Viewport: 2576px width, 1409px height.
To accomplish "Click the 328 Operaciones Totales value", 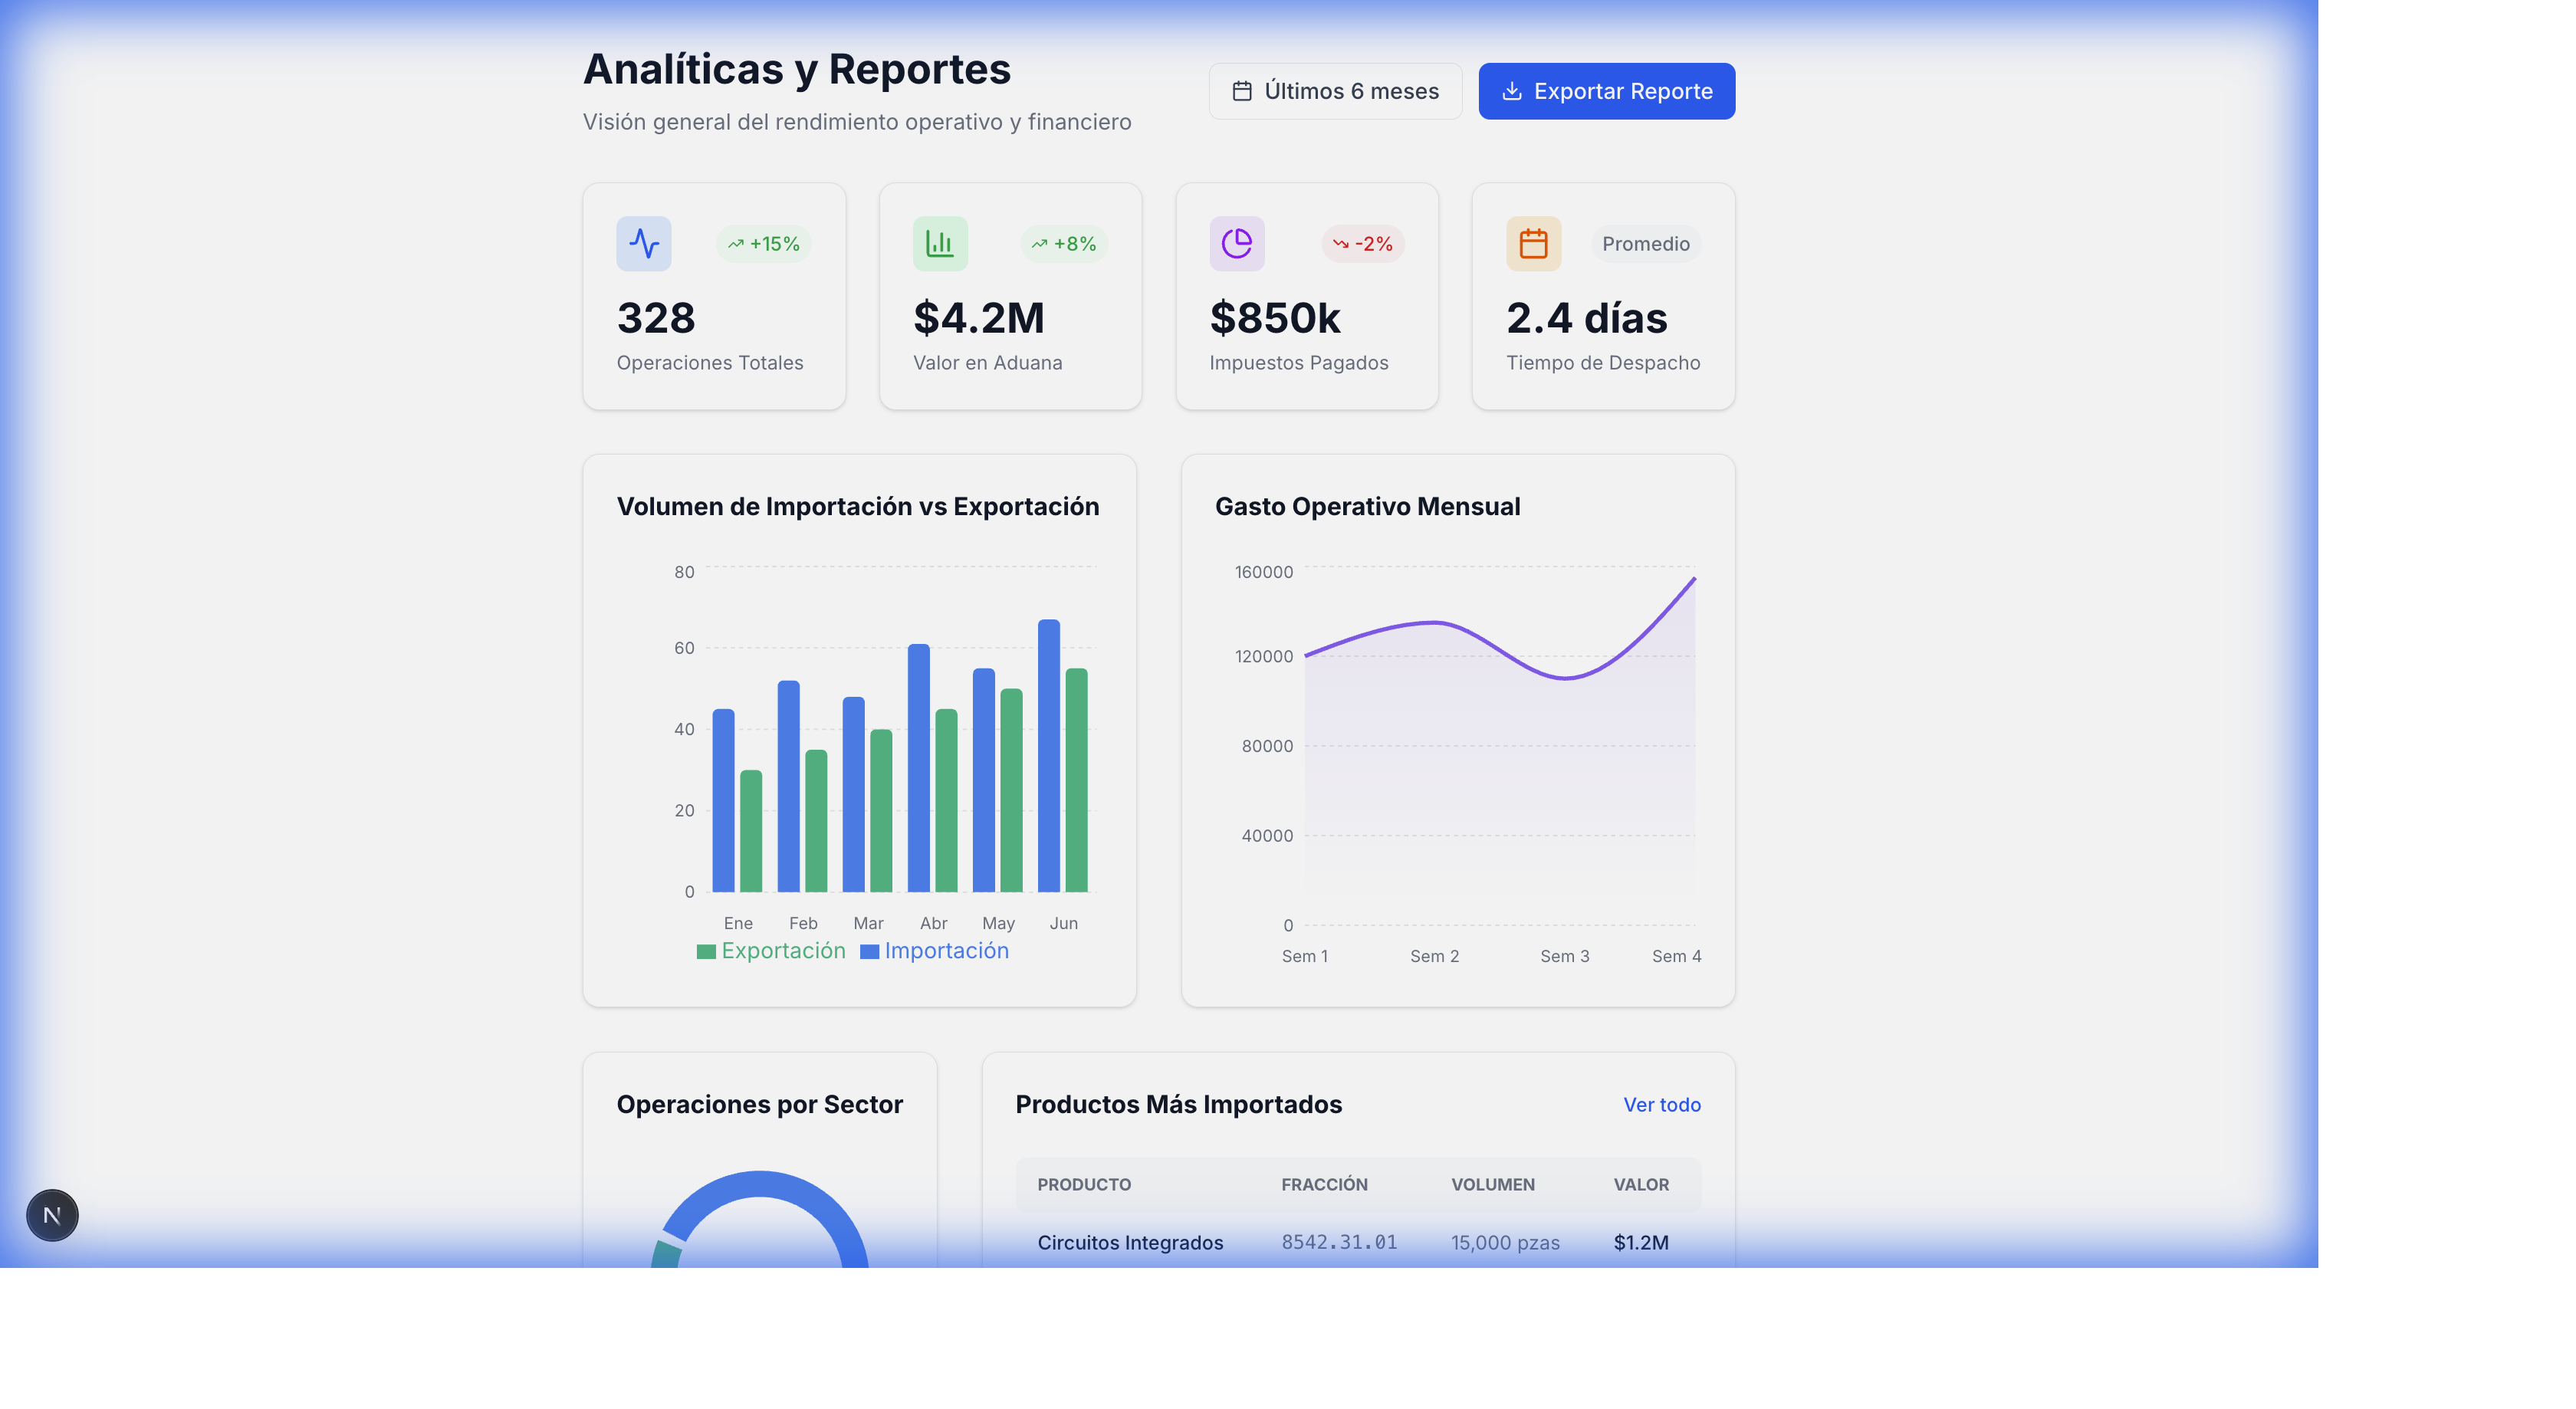I will (655, 318).
